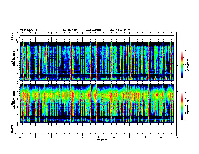Click the ch.2 spectrogram panel
199x154 pixels.
[97, 103]
